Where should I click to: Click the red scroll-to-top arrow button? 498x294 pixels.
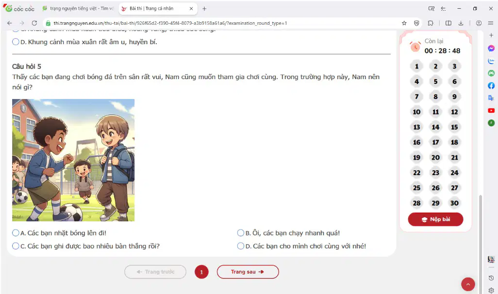click(x=468, y=284)
